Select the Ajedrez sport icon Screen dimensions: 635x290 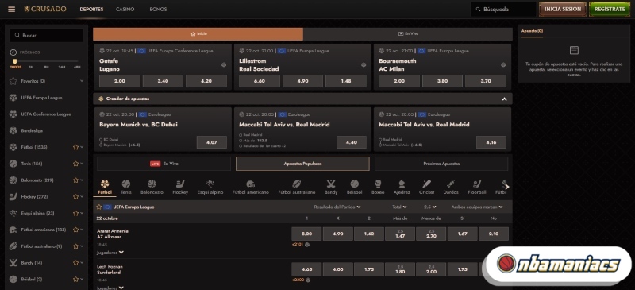(x=402, y=184)
